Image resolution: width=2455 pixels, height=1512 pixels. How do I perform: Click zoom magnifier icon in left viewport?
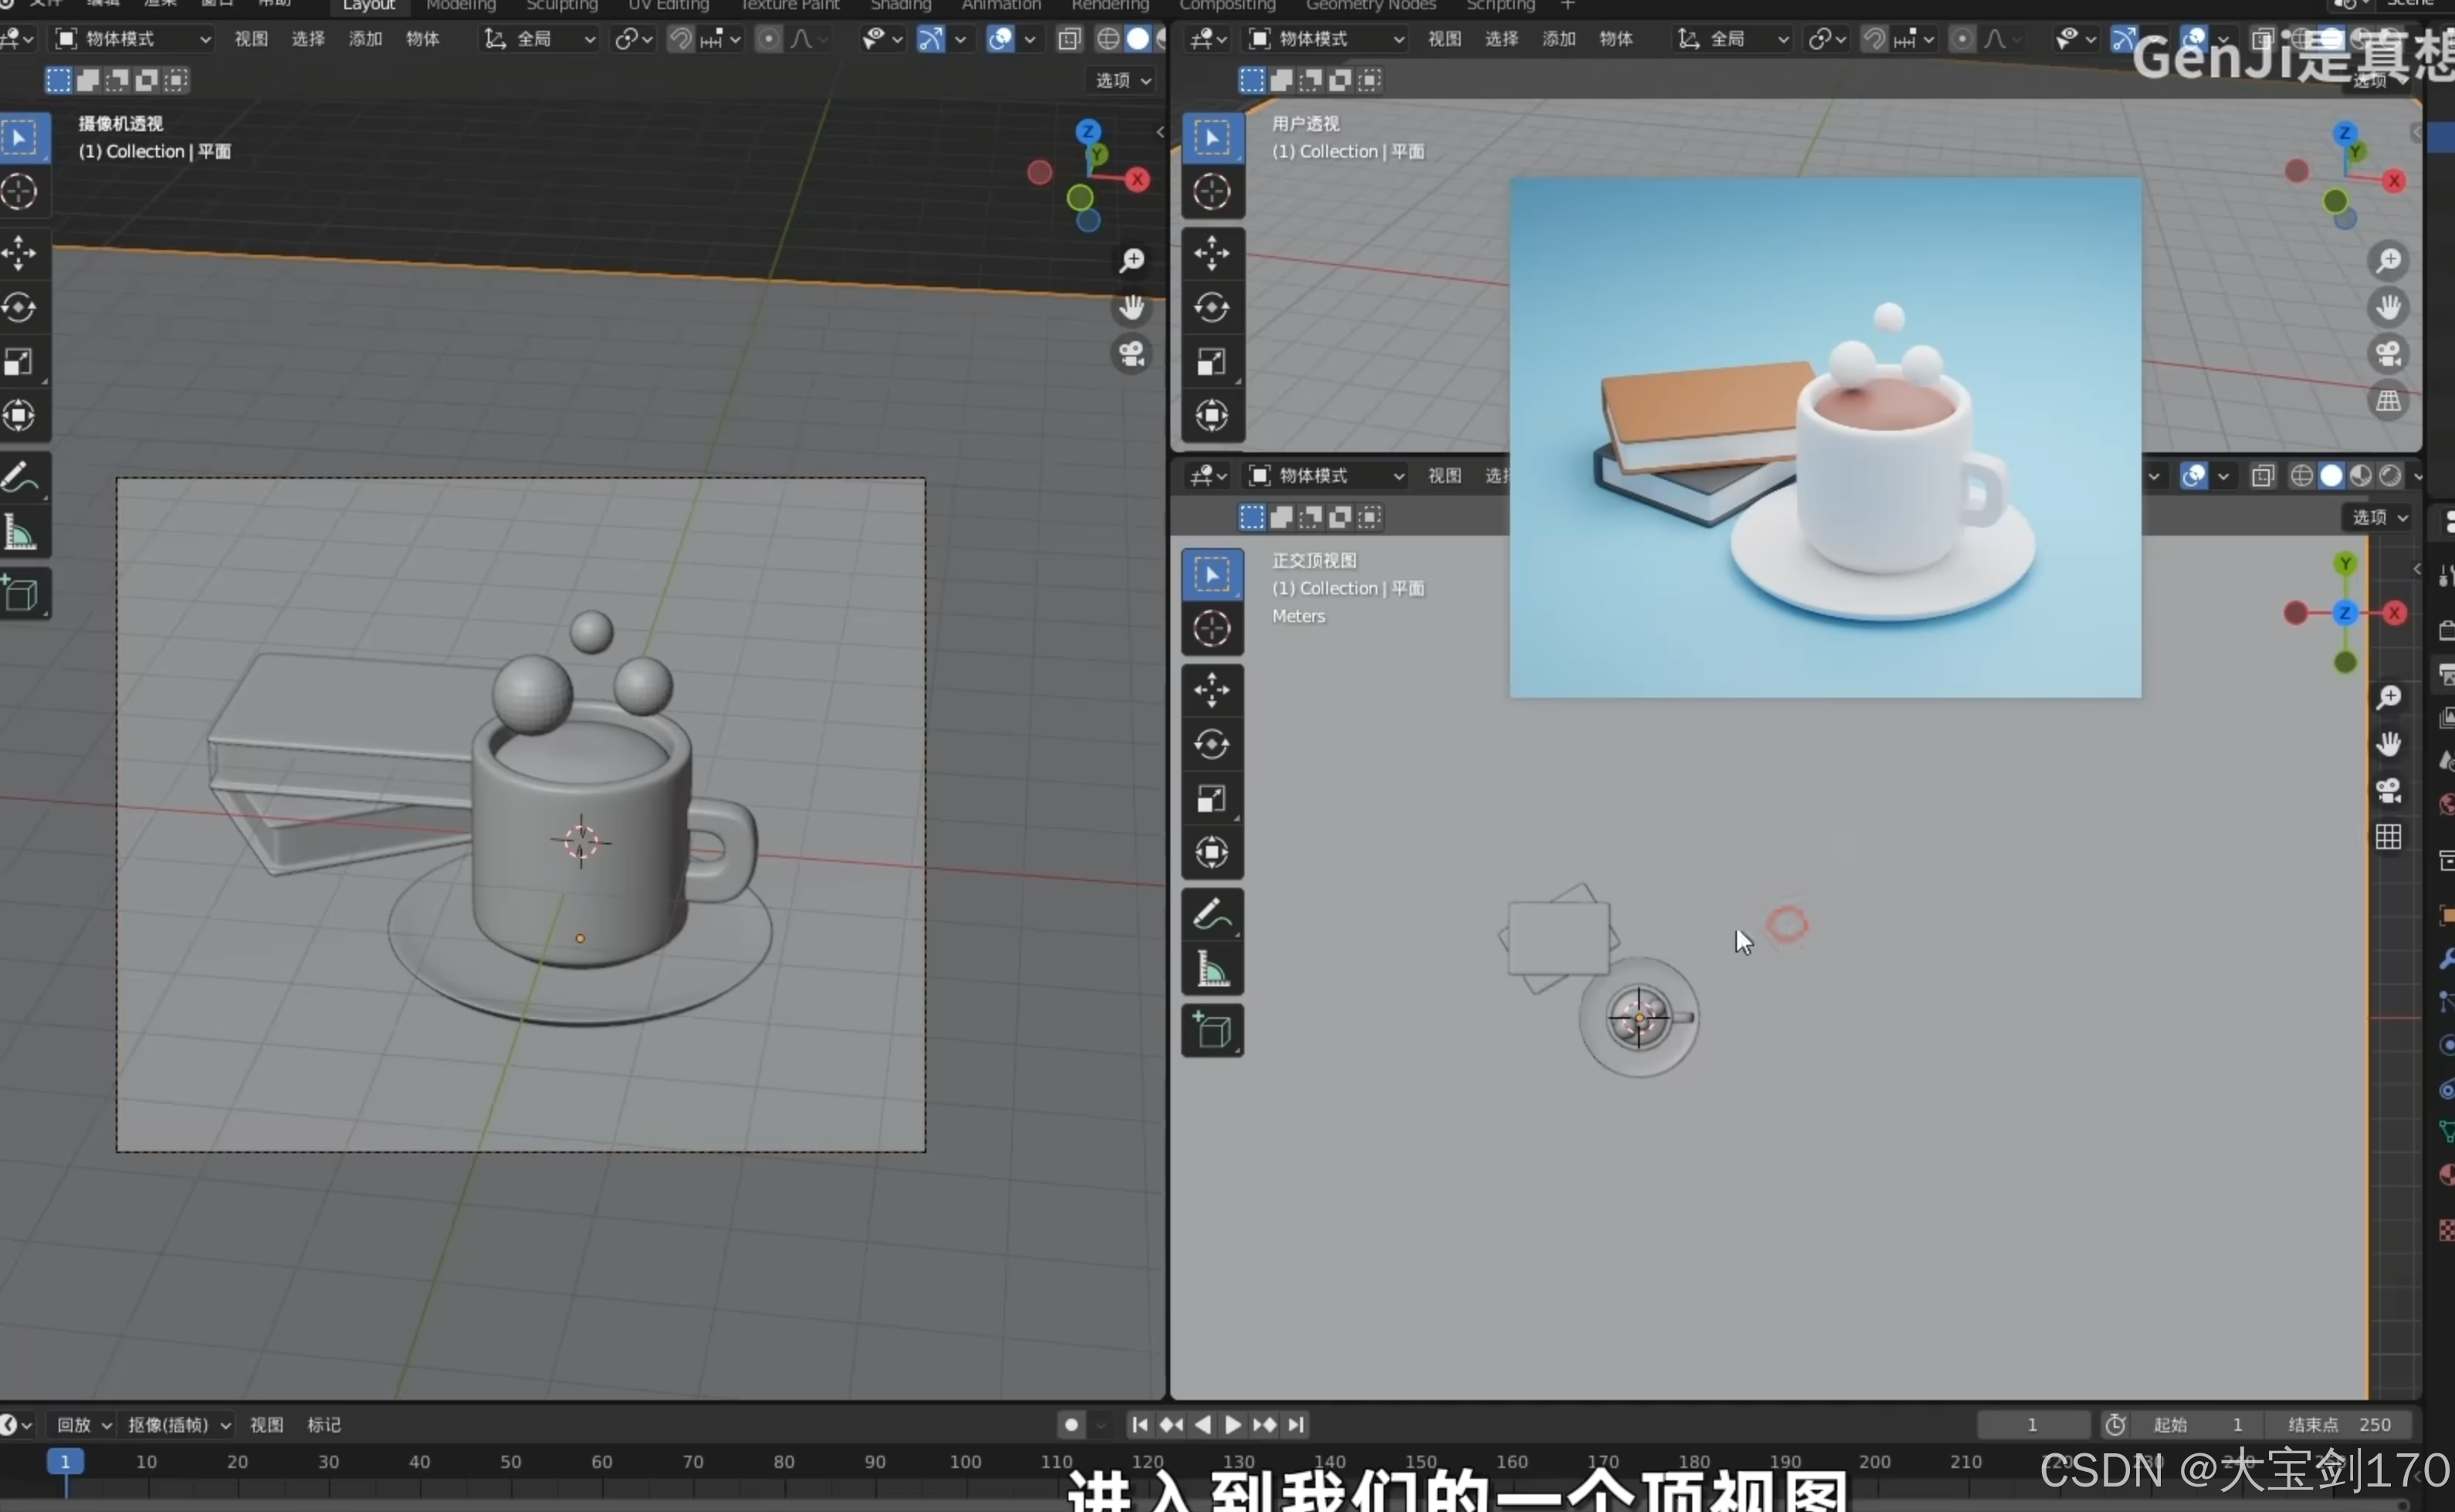coord(1132,261)
